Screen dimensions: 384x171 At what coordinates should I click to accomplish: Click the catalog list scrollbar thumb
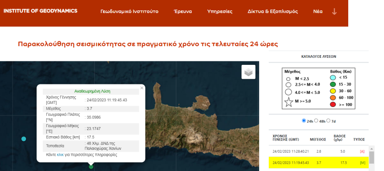click(x=371, y=158)
